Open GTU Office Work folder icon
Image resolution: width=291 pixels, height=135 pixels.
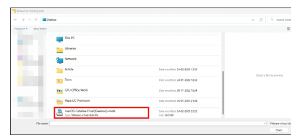click(60, 91)
